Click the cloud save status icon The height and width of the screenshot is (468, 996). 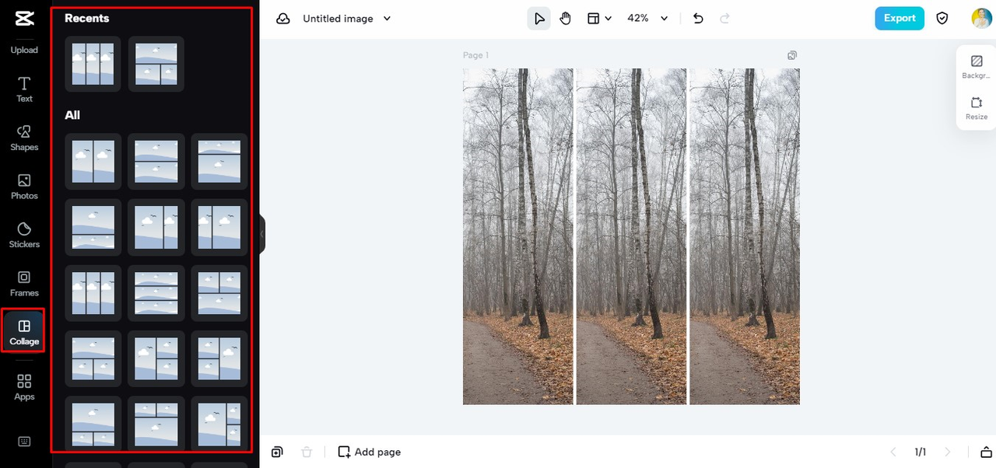[x=283, y=19]
